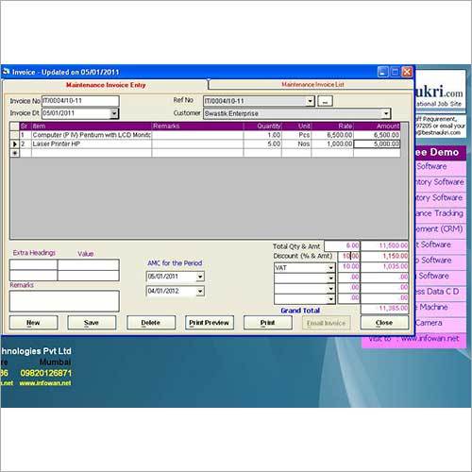
Task: Click the Save button
Action: pos(92,323)
